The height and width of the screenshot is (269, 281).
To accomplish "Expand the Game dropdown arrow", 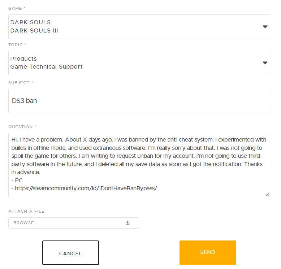I will 265,27.
